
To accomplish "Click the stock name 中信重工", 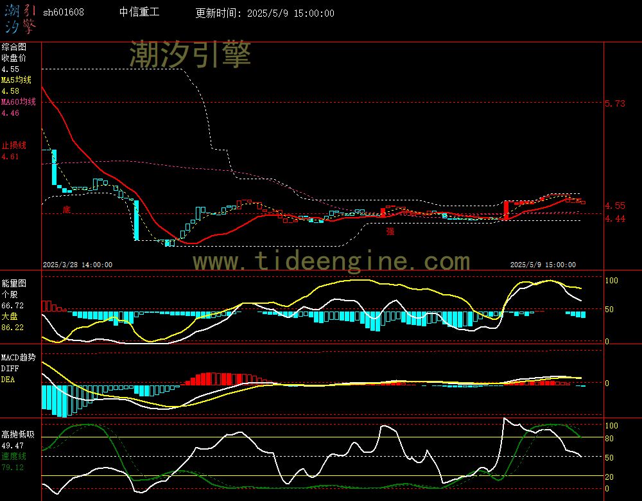I will point(139,12).
